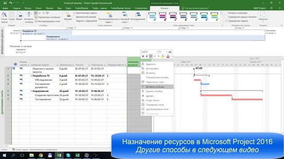Open the Отчет ribbon tab
The width and height of the screenshot is (284, 159).
tap(39, 8)
